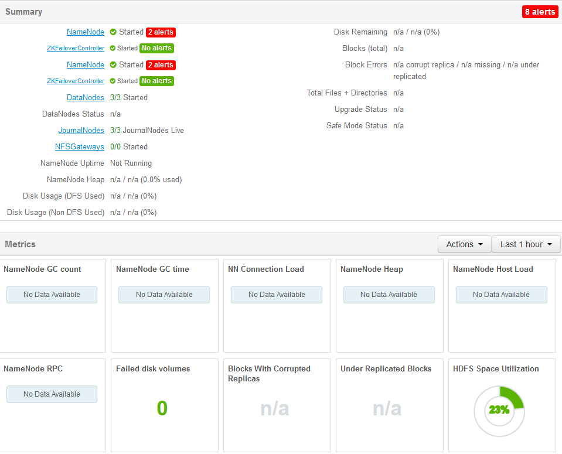The height and width of the screenshot is (454, 562).
Task: Click the second NameNode 2 alerts badge
Action: point(161,65)
